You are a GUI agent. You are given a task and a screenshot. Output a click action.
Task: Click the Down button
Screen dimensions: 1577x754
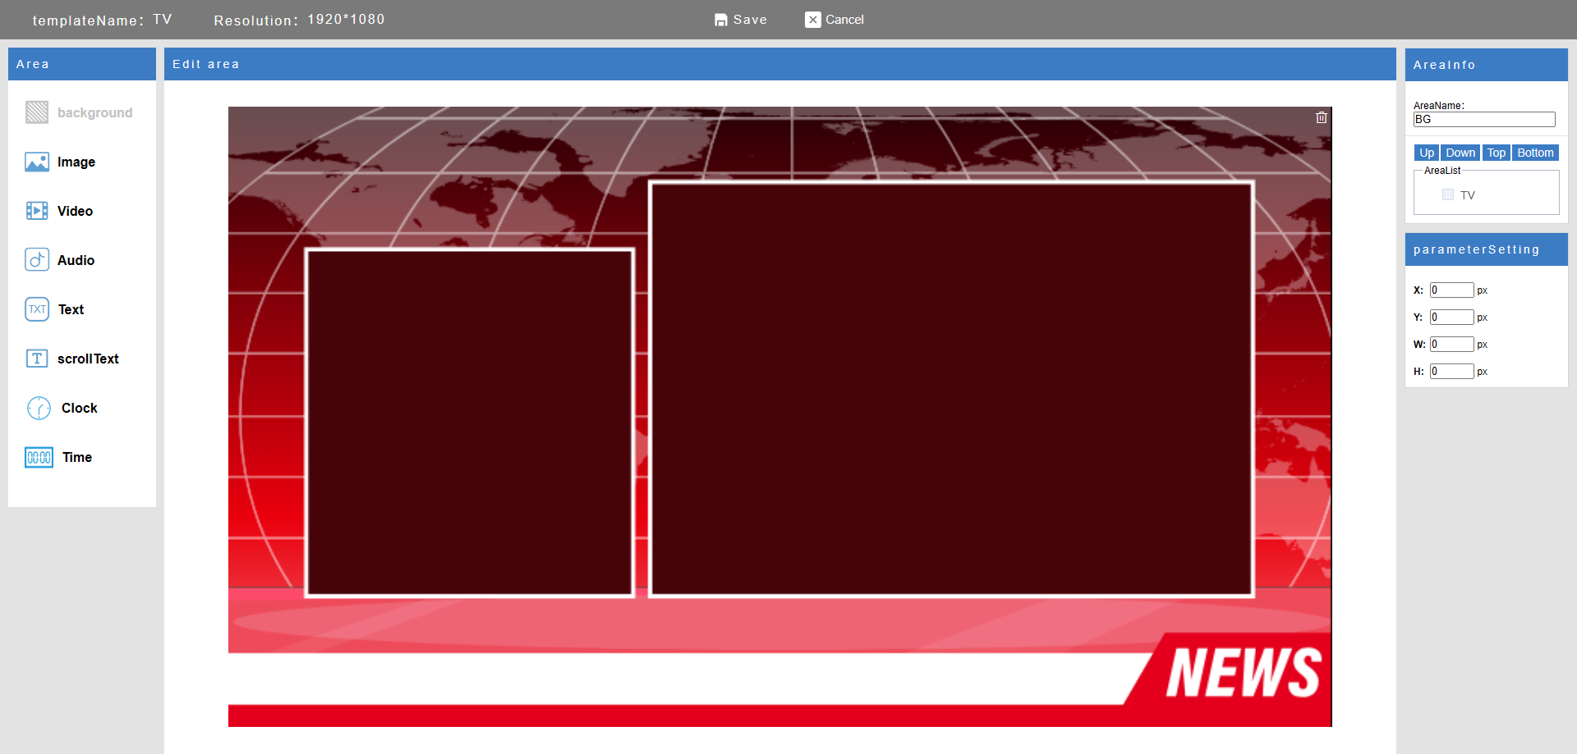click(x=1460, y=153)
